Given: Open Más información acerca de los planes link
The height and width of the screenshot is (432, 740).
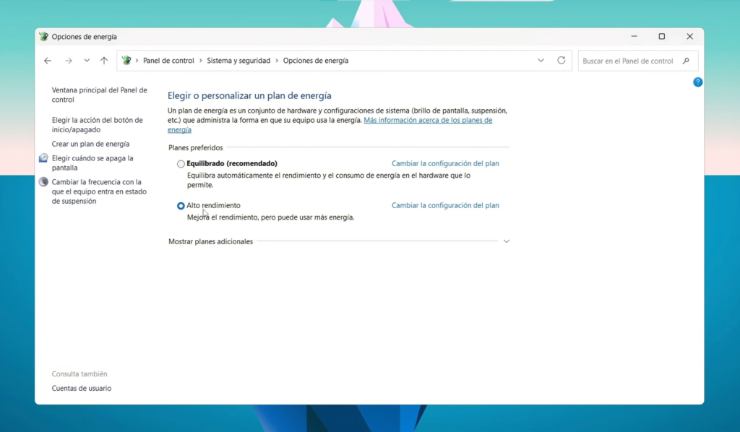Looking at the screenshot, I should point(428,121).
